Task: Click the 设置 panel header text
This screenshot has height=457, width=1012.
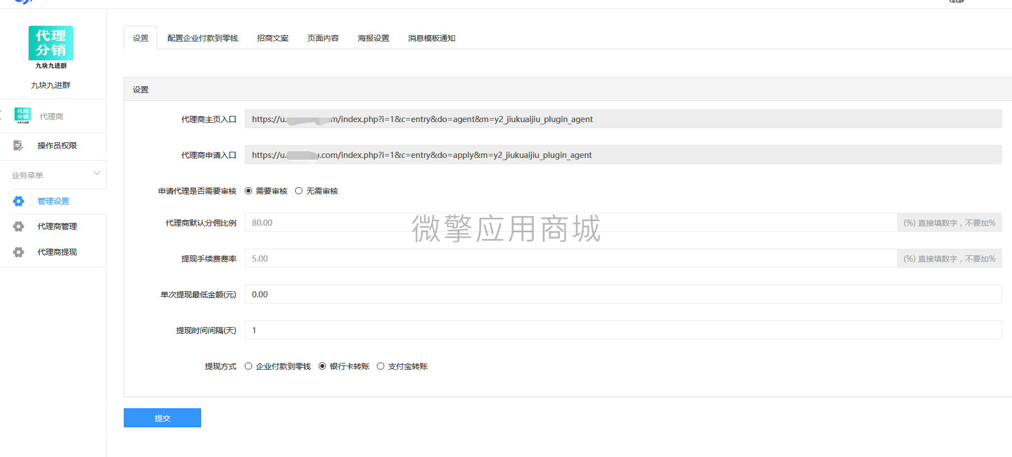Action: click(x=141, y=90)
